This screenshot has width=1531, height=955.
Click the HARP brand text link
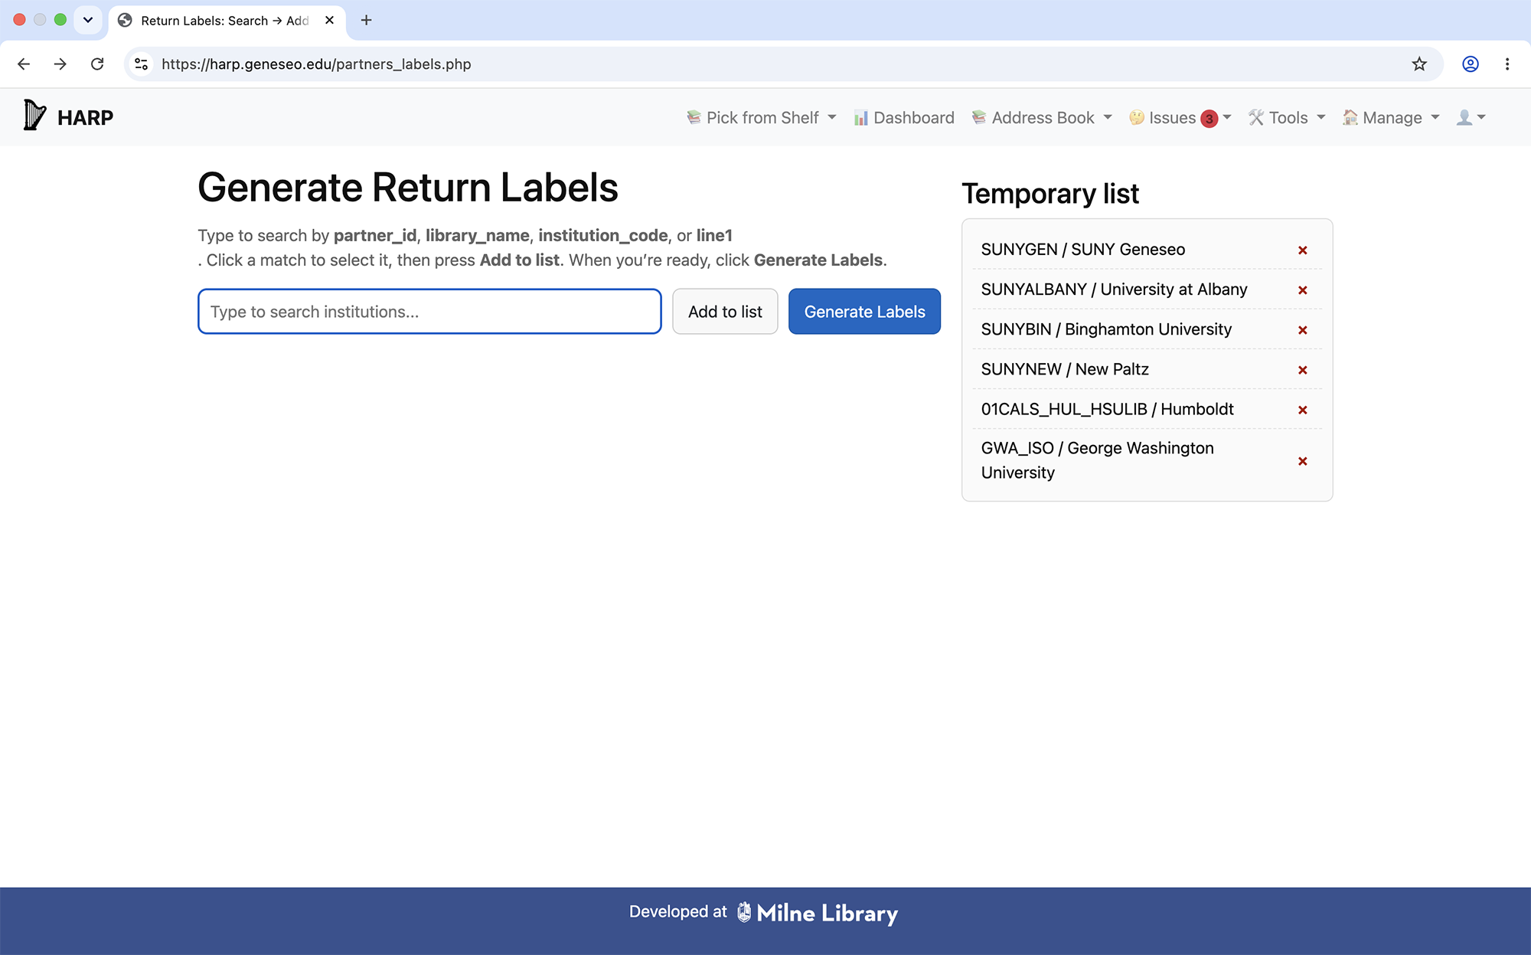click(85, 118)
